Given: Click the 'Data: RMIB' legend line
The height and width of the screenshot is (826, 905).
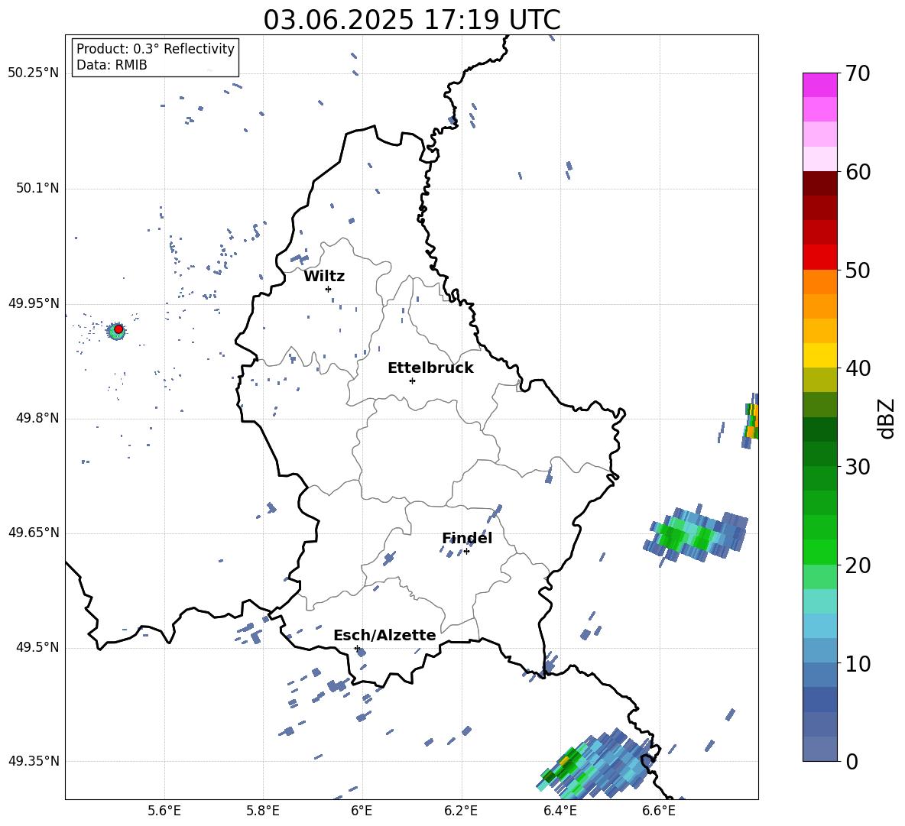Looking at the screenshot, I should tap(112, 65).
